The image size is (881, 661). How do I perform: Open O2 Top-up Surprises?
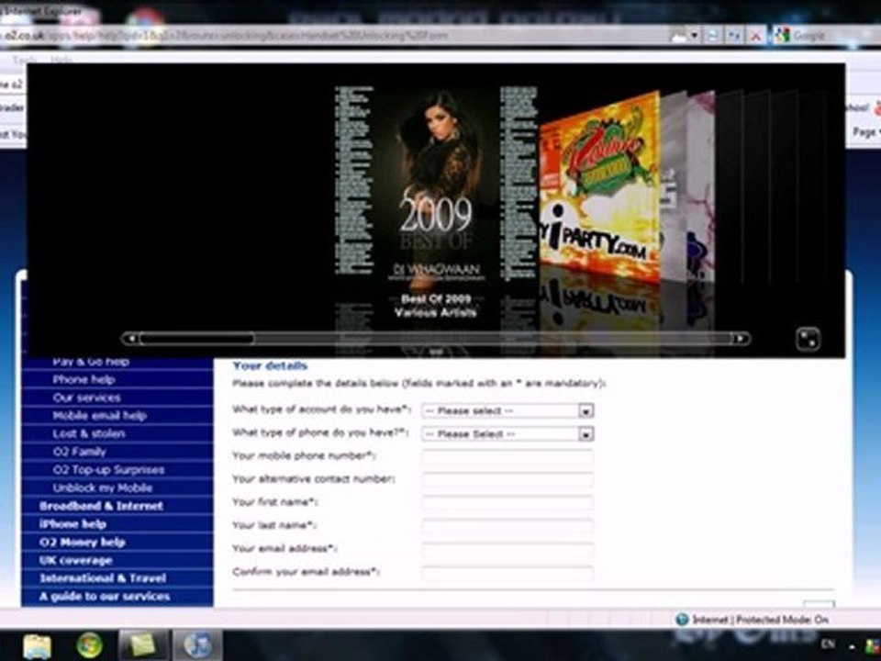(108, 469)
